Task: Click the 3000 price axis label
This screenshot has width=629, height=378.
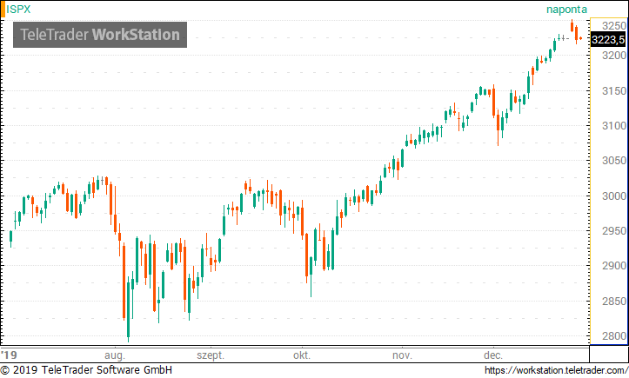Action: 613,196
